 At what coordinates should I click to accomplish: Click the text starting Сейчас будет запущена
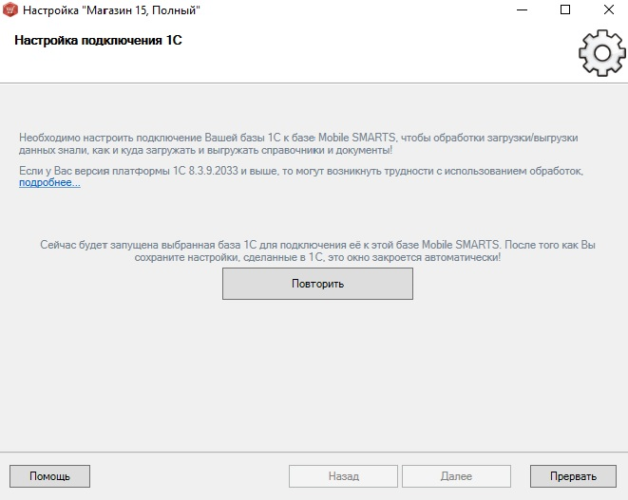coord(317,250)
